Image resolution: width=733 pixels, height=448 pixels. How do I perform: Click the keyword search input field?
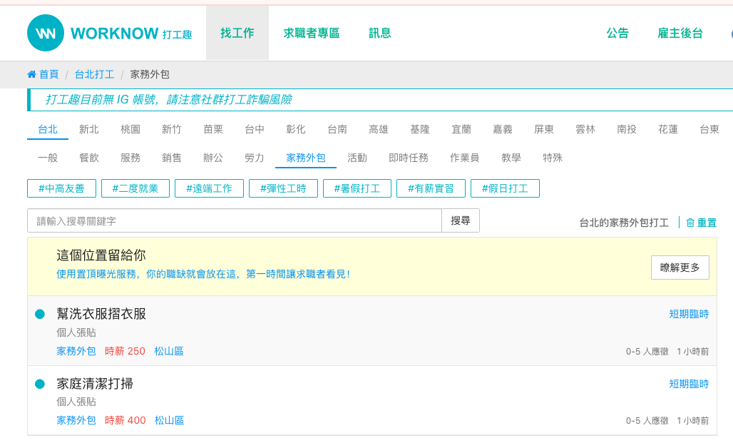(x=234, y=221)
